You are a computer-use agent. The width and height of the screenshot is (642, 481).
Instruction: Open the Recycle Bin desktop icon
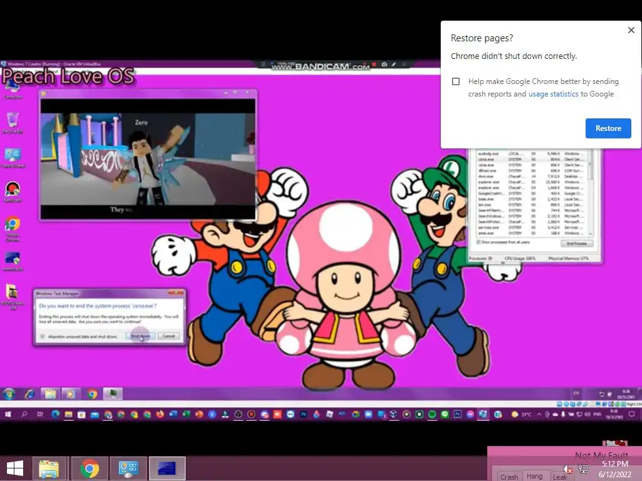click(13, 123)
